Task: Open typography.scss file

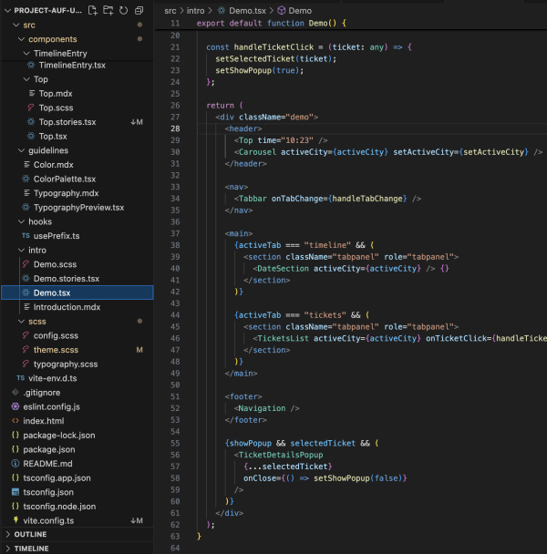Action: coord(66,364)
